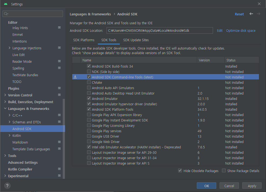Expand the Tools section
This screenshot has height=192, width=266.
(5, 156)
